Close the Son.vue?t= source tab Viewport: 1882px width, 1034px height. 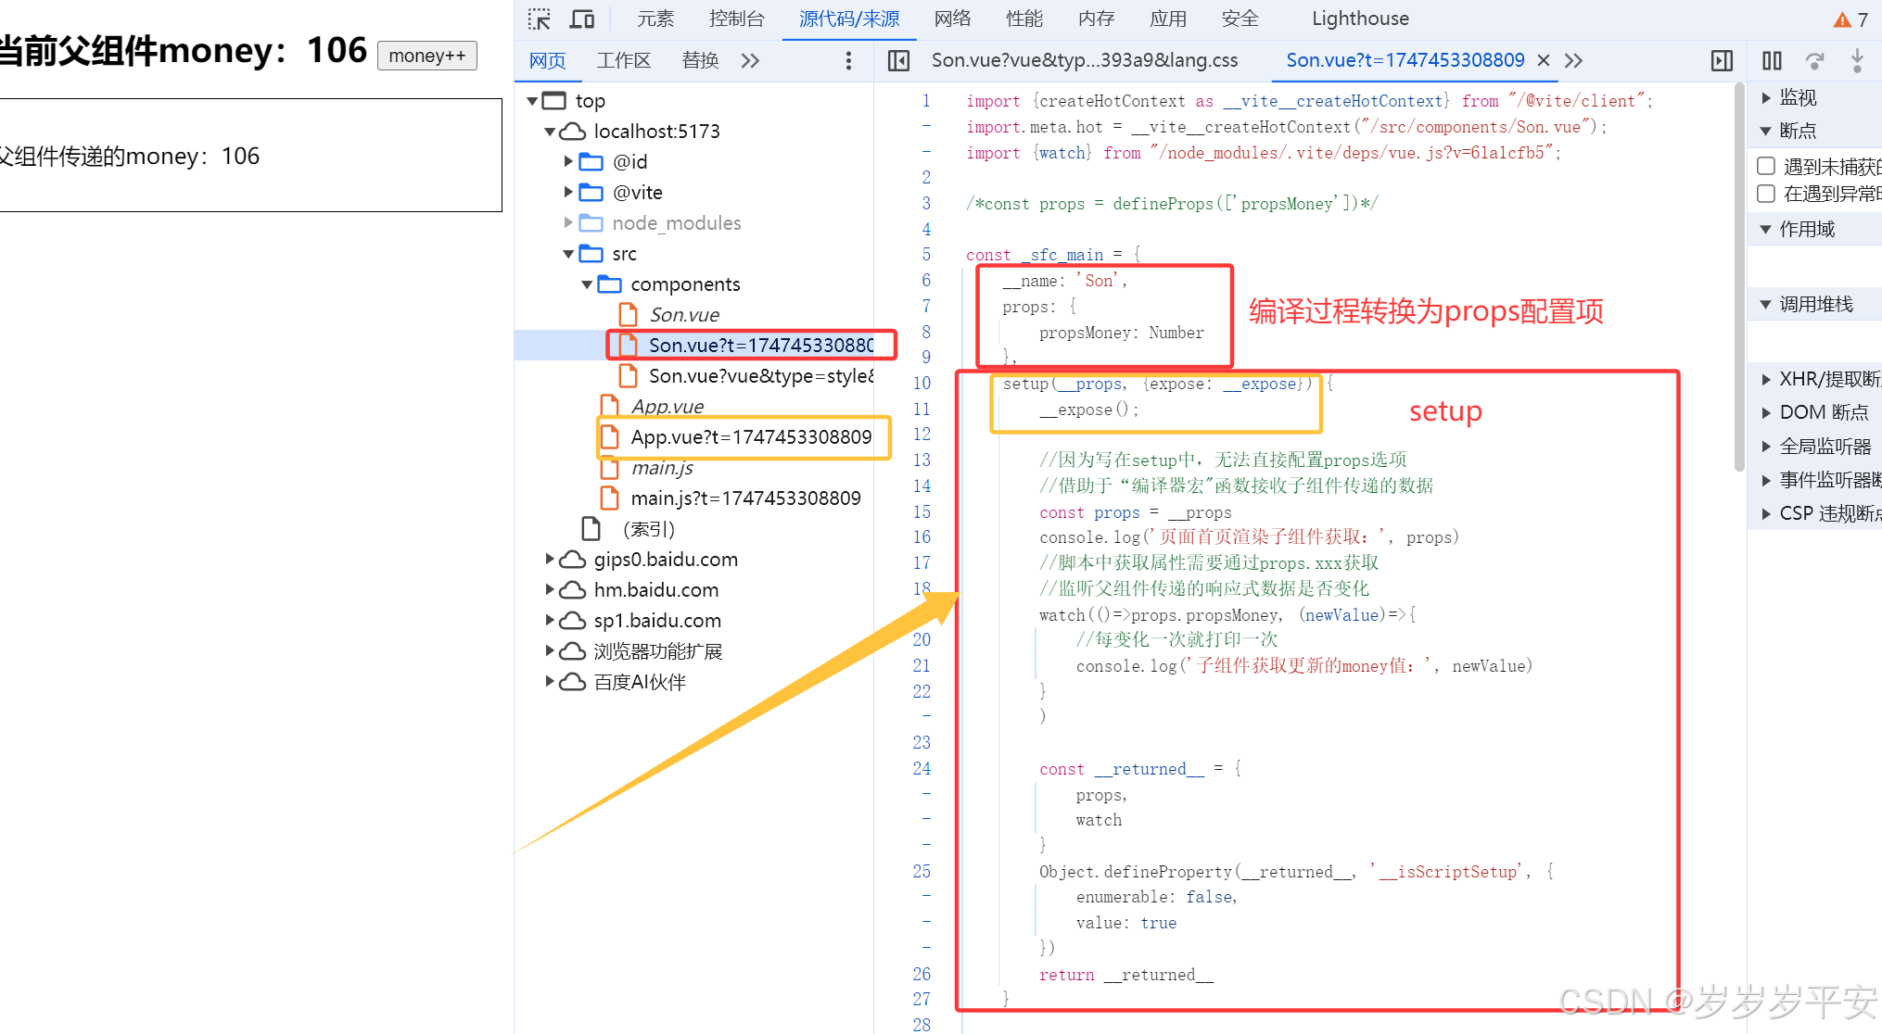point(1544,60)
